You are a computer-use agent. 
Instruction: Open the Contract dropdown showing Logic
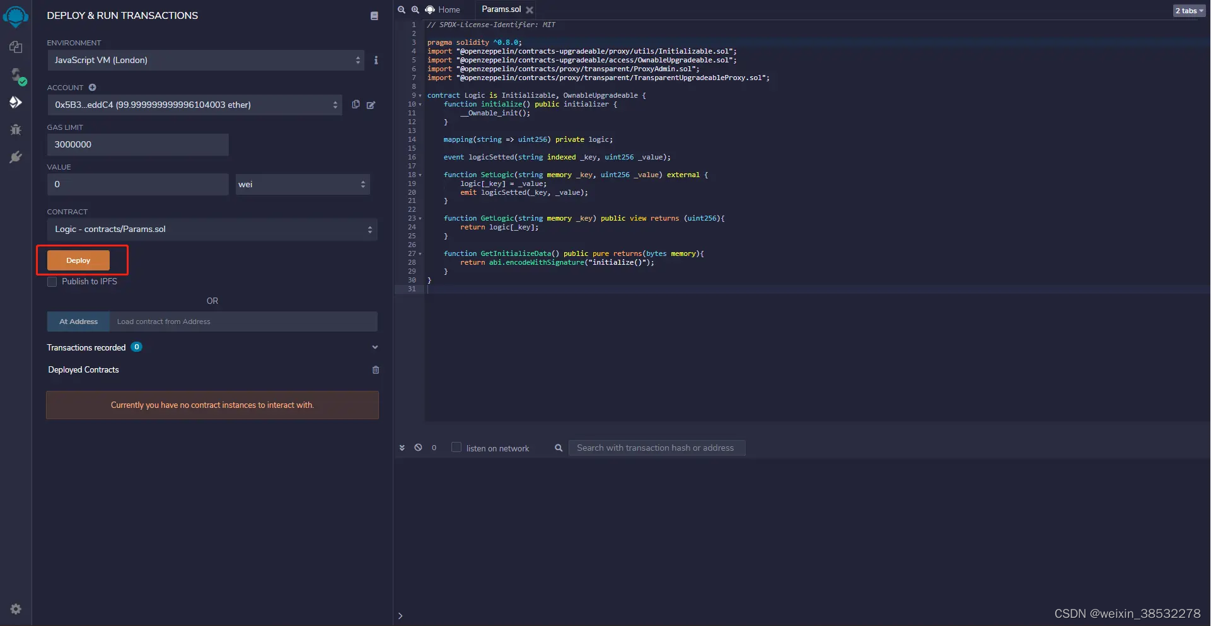(212, 229)
